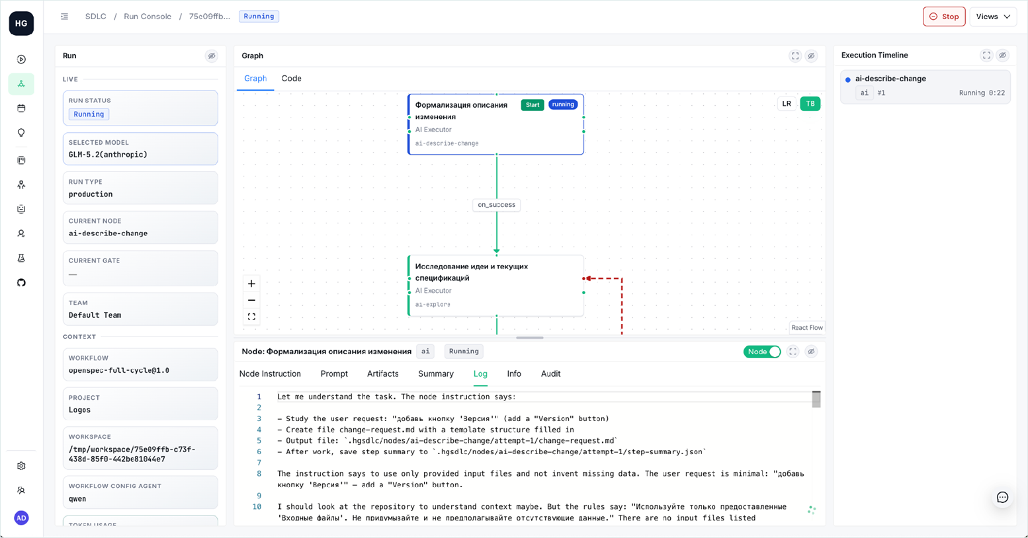Open the Info tab

pyautogui.click(x=514, y=374)
